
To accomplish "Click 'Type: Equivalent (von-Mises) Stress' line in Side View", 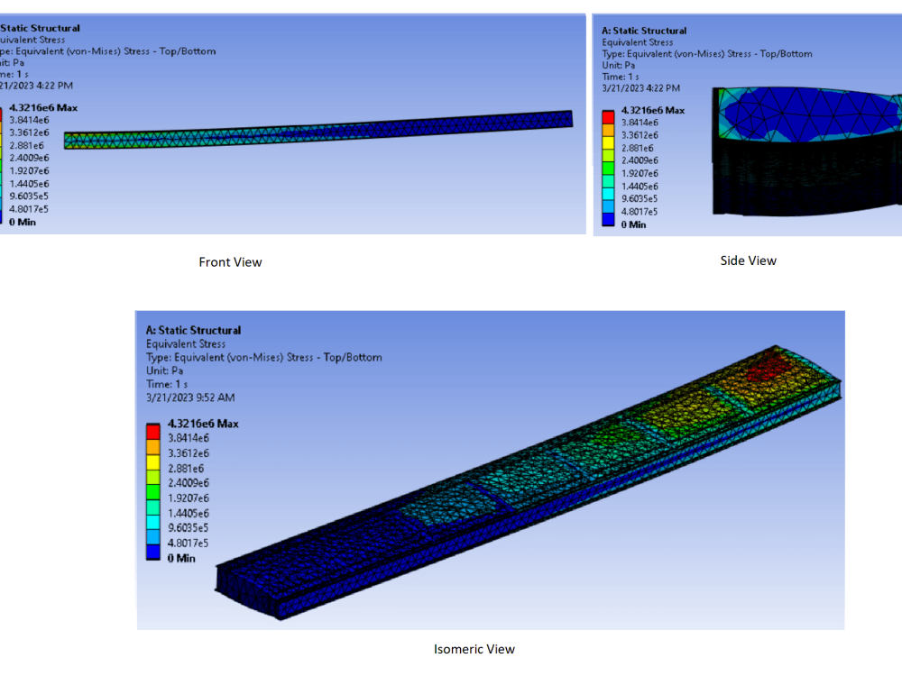I will [x=707, y=54].
